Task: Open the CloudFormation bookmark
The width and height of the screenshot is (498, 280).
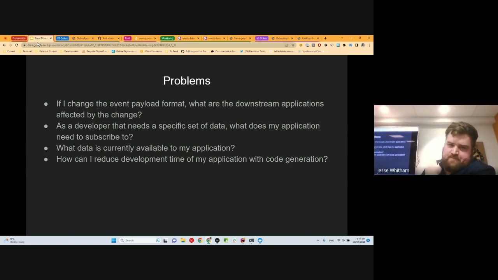Action: coord(151,51)
